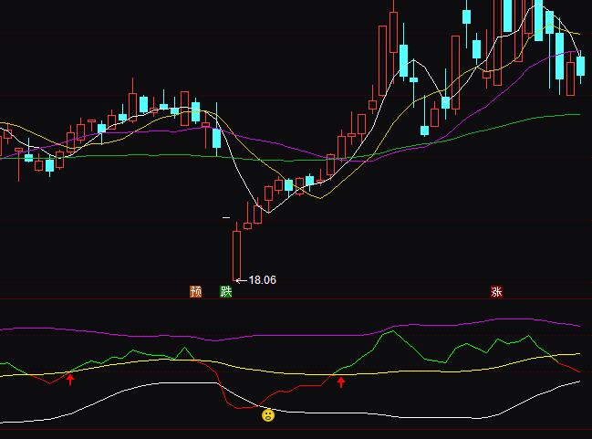Click the white bottom indicator line at its right end

click(x=576, y=382)
